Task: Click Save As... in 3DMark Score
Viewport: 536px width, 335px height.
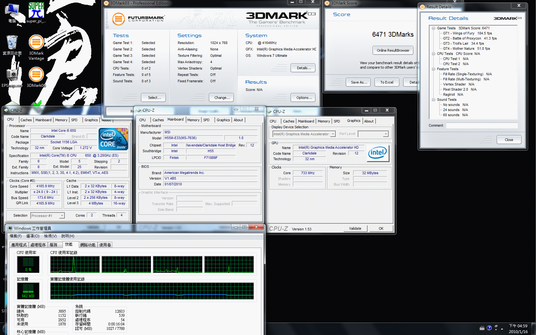Action: point(358,82)
